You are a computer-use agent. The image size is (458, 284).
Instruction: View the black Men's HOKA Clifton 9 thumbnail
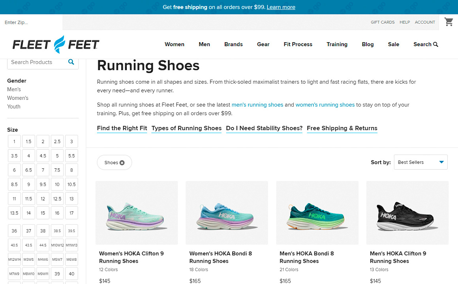tap(407, 213)
